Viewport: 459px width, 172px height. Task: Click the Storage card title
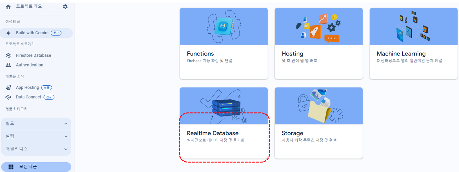pos(293,133)
